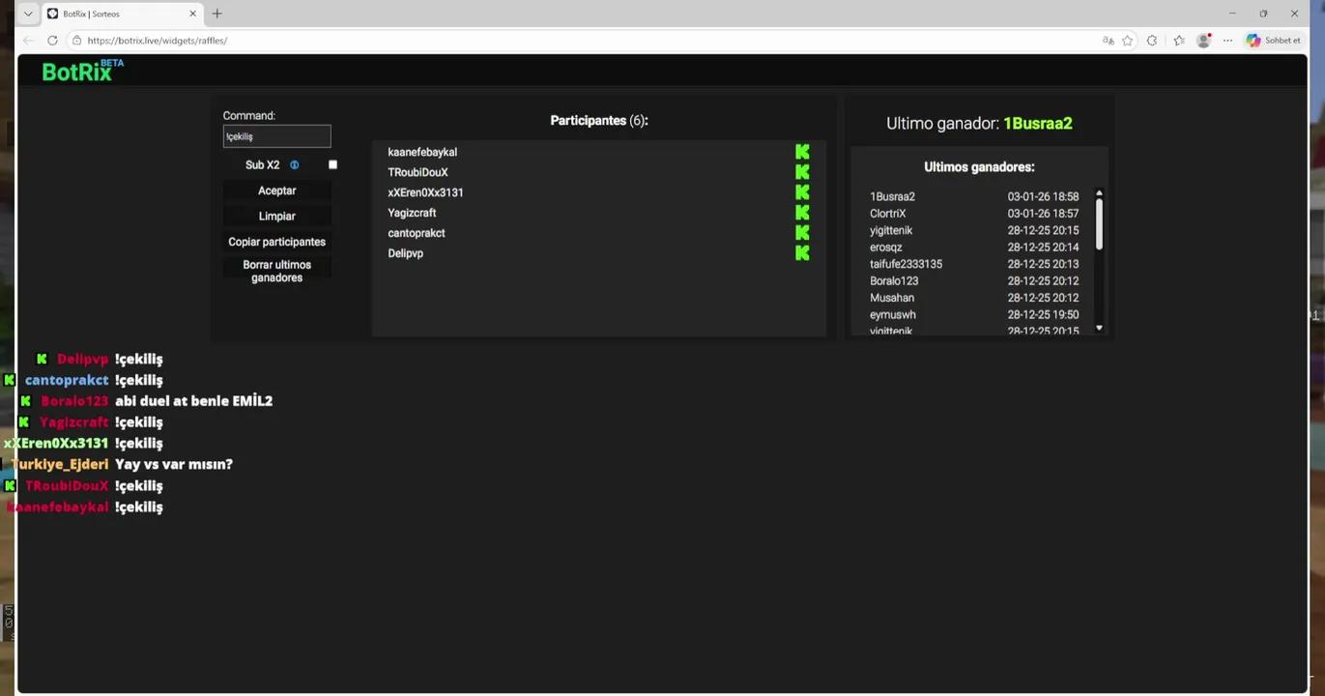Screen dimensions: 1325x696
Task: Click the chat message 'abi duel at benle EMİL2'
Action: pyautogui.click(x=194, y=401)
